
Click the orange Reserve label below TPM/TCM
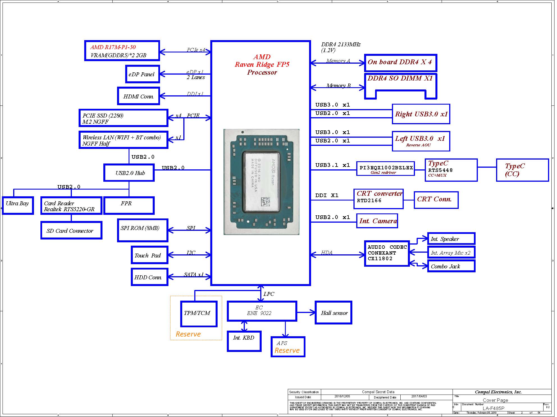(188, 334)
